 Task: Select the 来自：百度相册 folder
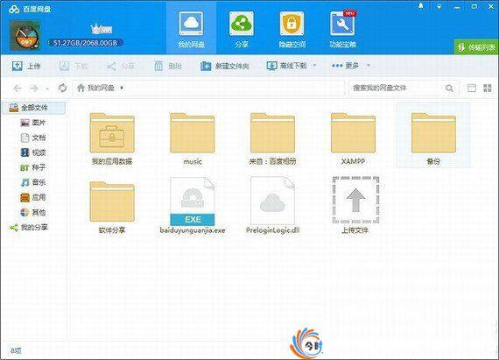tap(272, 138)
